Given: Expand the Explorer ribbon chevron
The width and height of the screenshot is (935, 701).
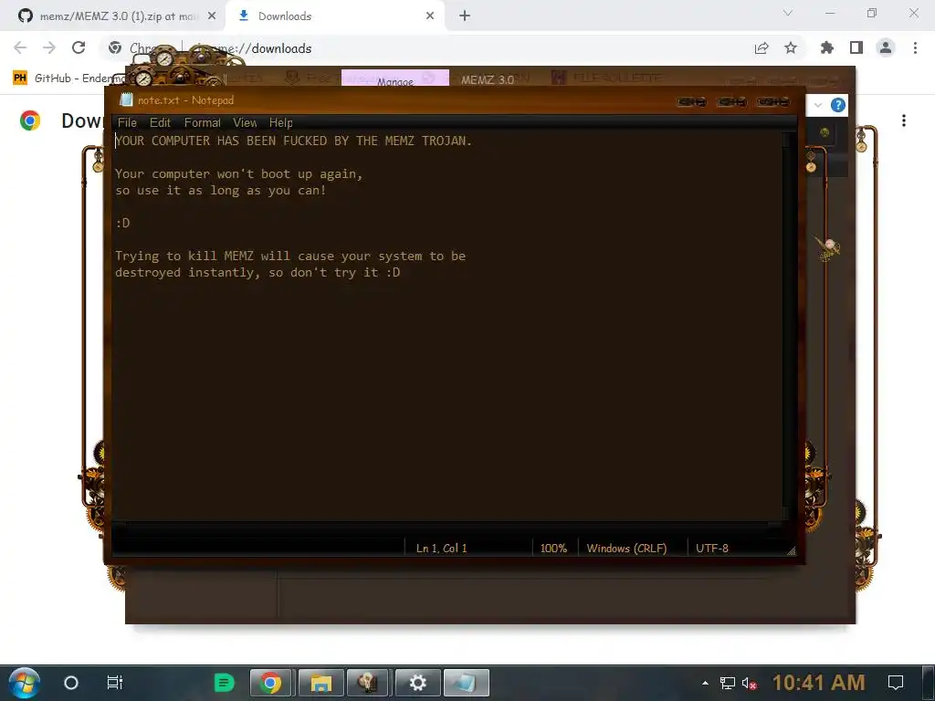Looking at the screenshot, I should 818,106.
